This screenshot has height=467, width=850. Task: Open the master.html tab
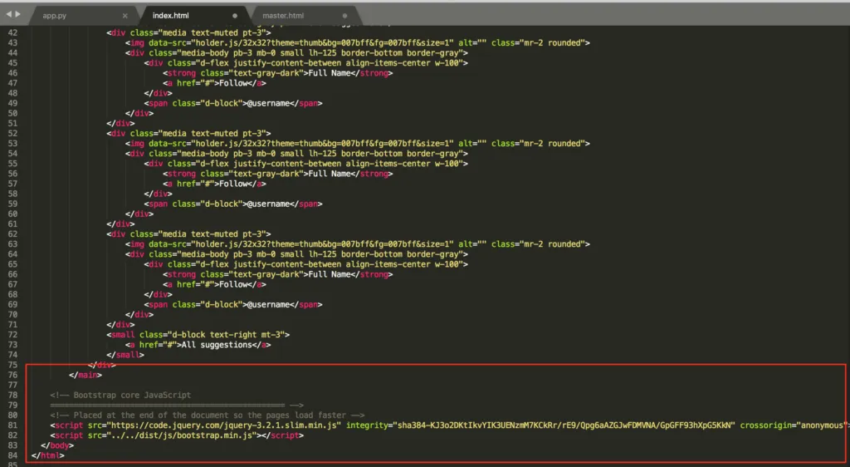[x=283, y=16]
